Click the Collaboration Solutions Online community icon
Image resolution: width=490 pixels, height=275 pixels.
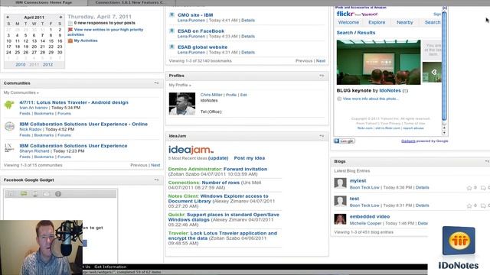click(9, 126)
